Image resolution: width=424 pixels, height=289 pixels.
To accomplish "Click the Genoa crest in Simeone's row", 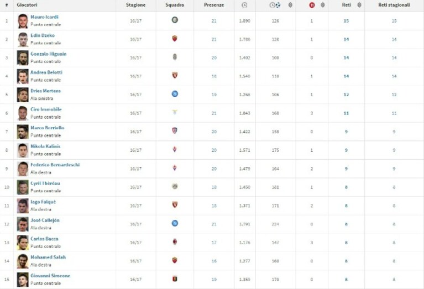I will tap(175, 279).
